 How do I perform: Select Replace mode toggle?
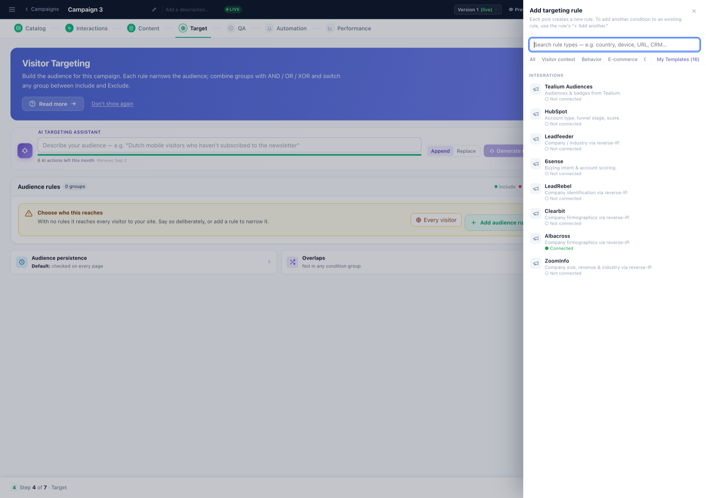466,151
